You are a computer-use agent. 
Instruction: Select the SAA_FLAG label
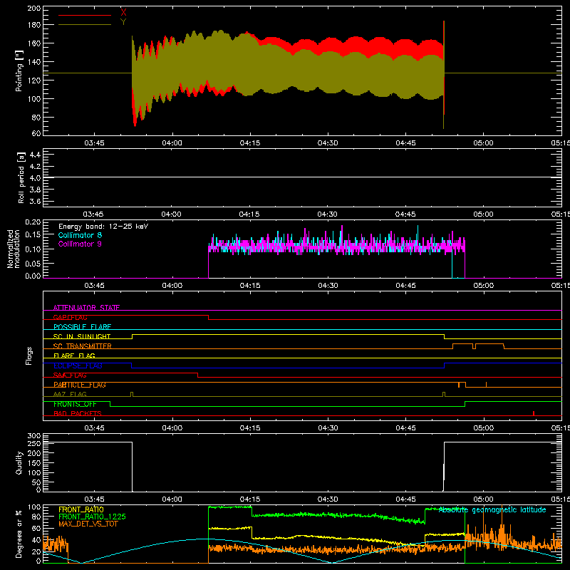(70, 375)
